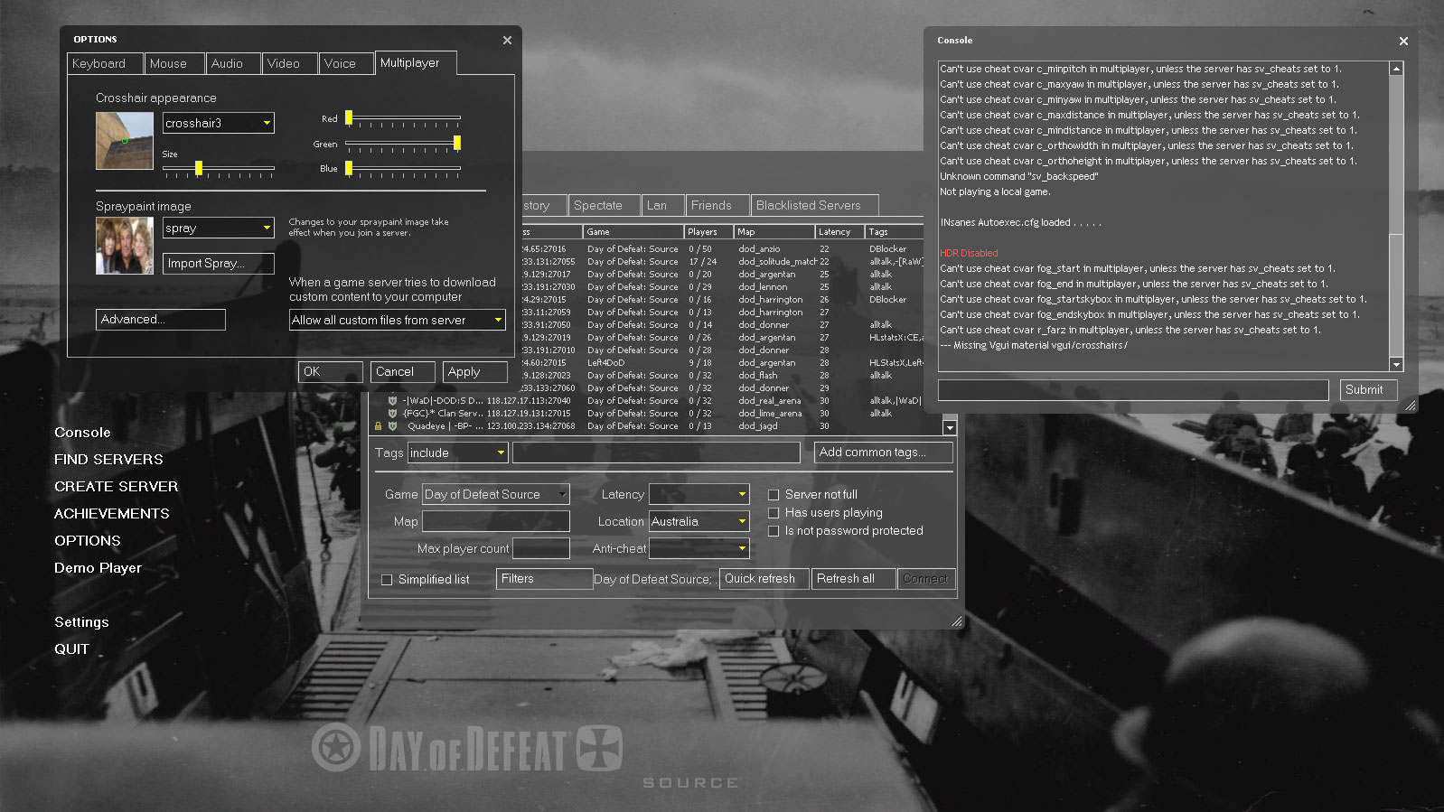Enable the Server not full checkbox

[x=774, y=495]
